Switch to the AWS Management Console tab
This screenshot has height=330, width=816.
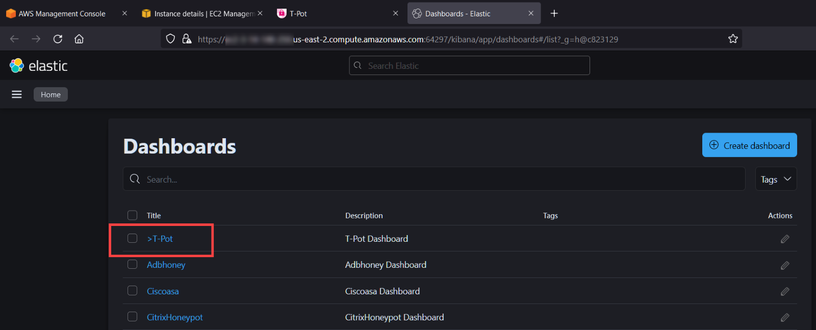[x=62, y=14]
